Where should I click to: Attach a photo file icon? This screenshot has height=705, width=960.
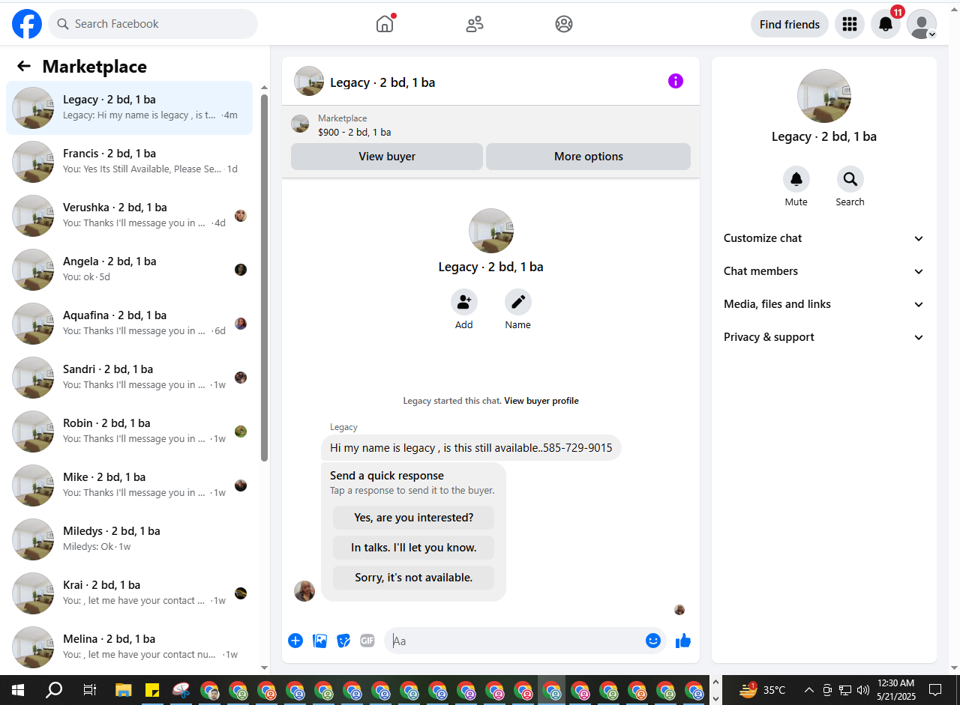click(319, 641)
